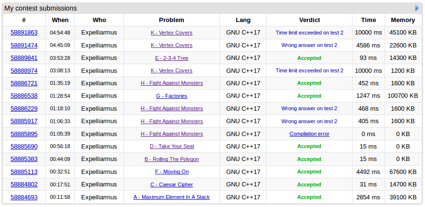
Task: Click Time limit exceeded verdict for submission 58888974
Action: tap(309, 70)
